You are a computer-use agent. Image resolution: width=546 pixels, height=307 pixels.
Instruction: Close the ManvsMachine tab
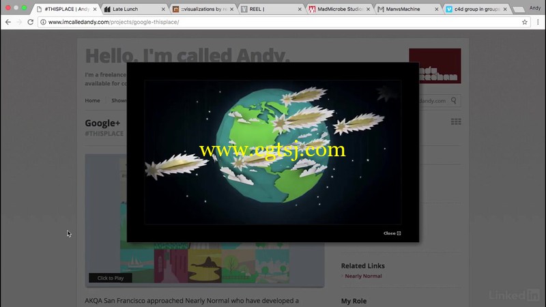pos(437,9)
